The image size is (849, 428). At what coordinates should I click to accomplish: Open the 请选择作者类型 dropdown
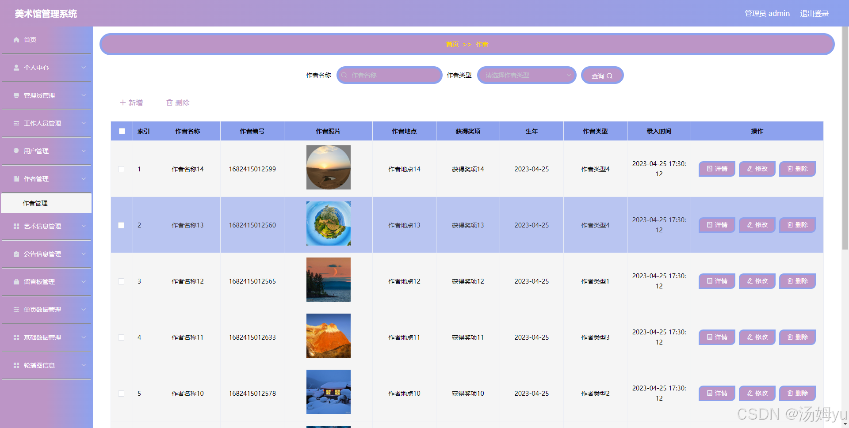pyautogui.click(x=527, y=75)
